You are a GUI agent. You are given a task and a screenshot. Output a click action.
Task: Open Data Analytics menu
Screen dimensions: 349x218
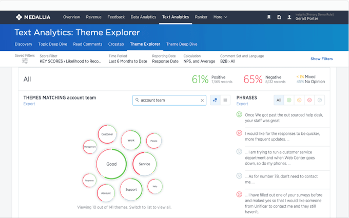tap(143, 17)
